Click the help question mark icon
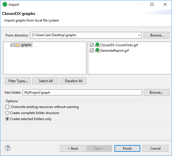172x156 pixels. (8, 148)
